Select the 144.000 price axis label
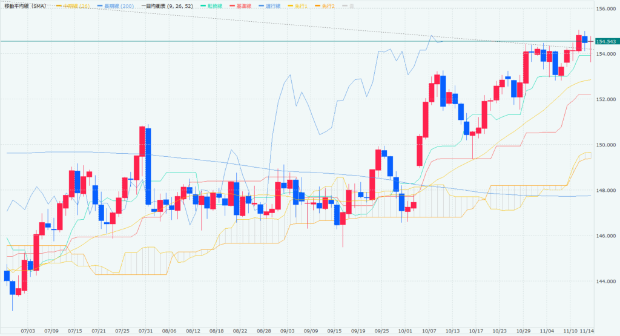Viewport: 620px width, 336px height. coord(606,282)
